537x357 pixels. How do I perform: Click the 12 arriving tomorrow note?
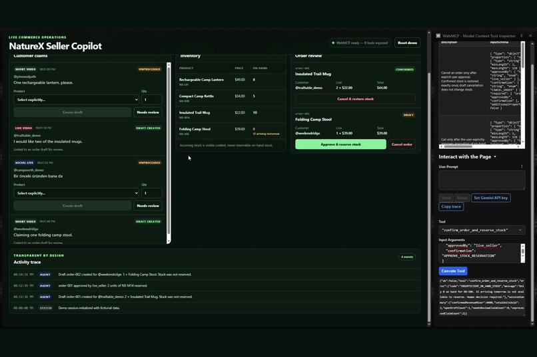click(266, 134)
